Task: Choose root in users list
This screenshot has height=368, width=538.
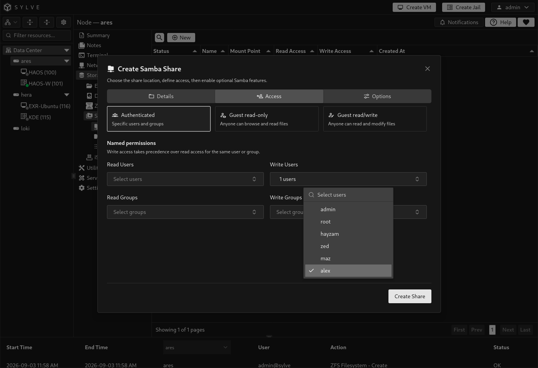Action: [x=348, y=222]
